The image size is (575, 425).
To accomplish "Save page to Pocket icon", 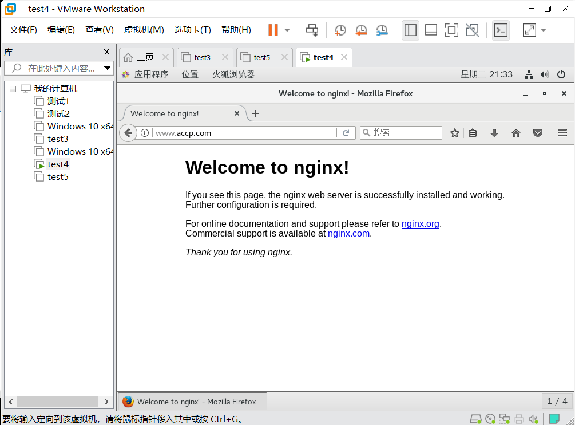I will point(538,133).
